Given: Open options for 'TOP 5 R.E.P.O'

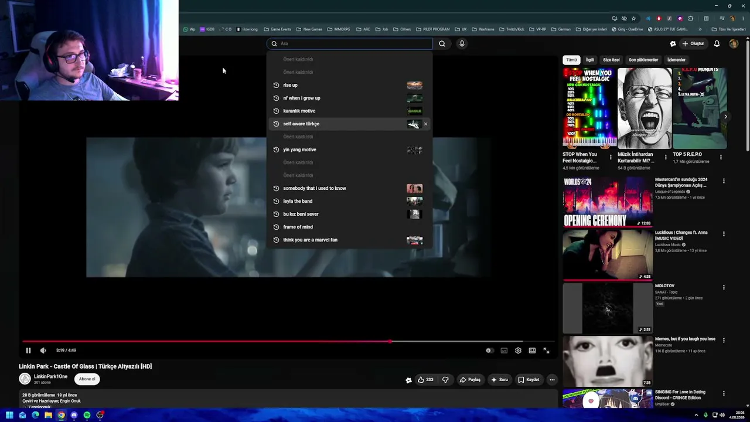Looking at the screenshot, I should [721, 157].
